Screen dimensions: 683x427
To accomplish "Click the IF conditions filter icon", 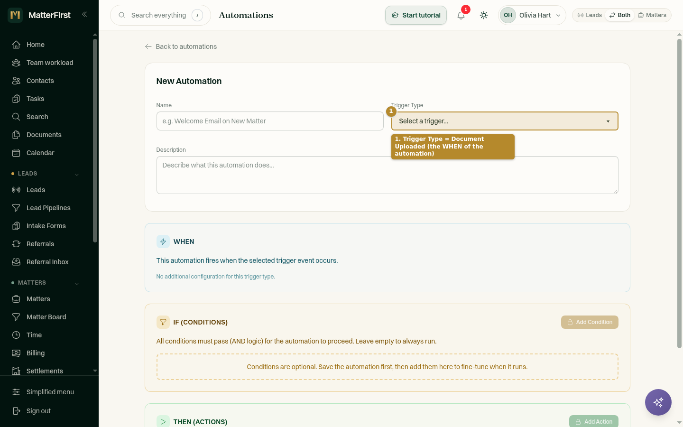I will (163, 322).
